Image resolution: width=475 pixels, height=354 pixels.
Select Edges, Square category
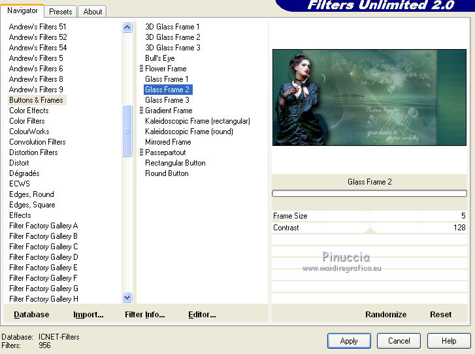coord(32,205)
